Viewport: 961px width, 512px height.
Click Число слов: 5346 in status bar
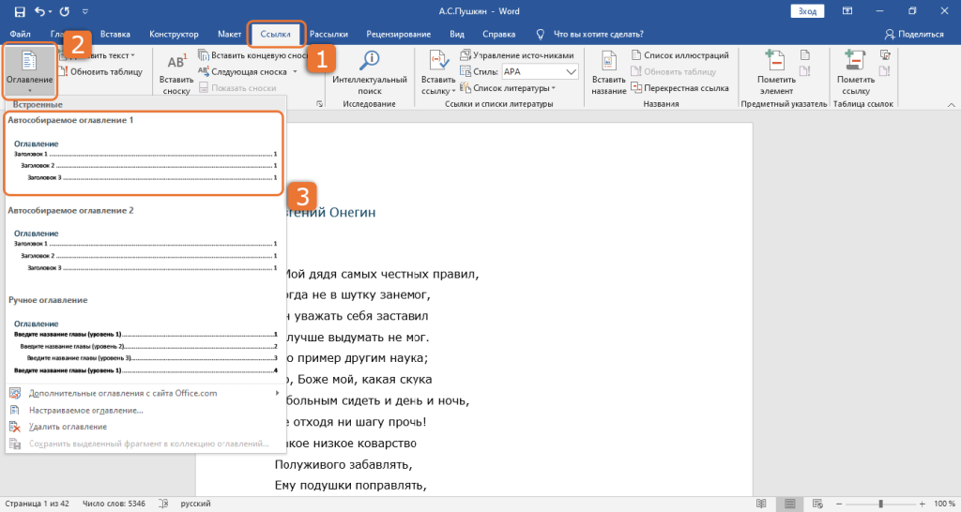click(x=114, y=504)
